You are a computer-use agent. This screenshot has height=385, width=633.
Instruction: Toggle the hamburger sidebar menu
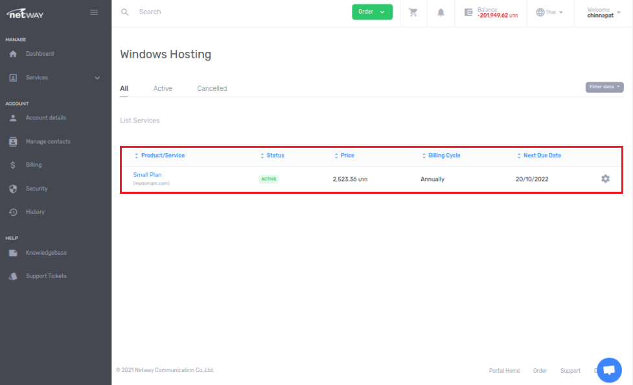[94, 12]
